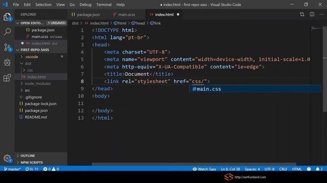Open the Source Control view

[7, 47]
